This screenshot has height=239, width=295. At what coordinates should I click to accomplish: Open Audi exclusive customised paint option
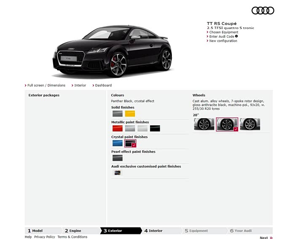(x=117, y=173)
